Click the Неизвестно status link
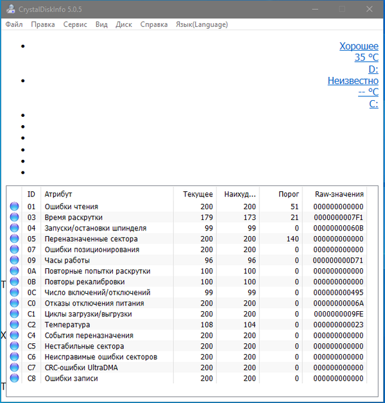385x403 pixels. point(353,81)
